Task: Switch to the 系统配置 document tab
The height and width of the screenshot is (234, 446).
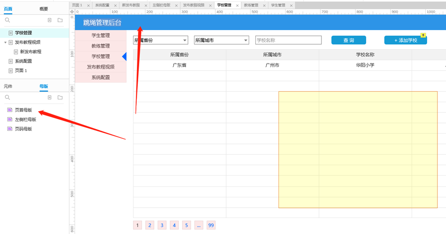Action: (102, 5)
